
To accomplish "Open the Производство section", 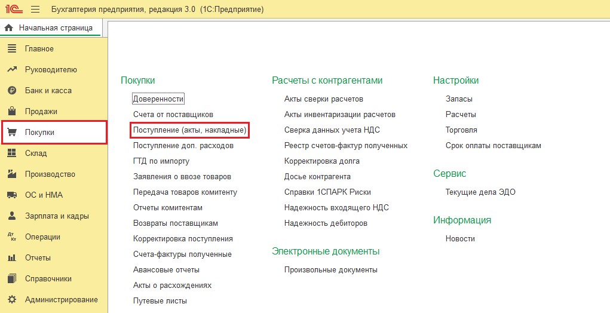I will pyautogui.click(x=50, y=174).
